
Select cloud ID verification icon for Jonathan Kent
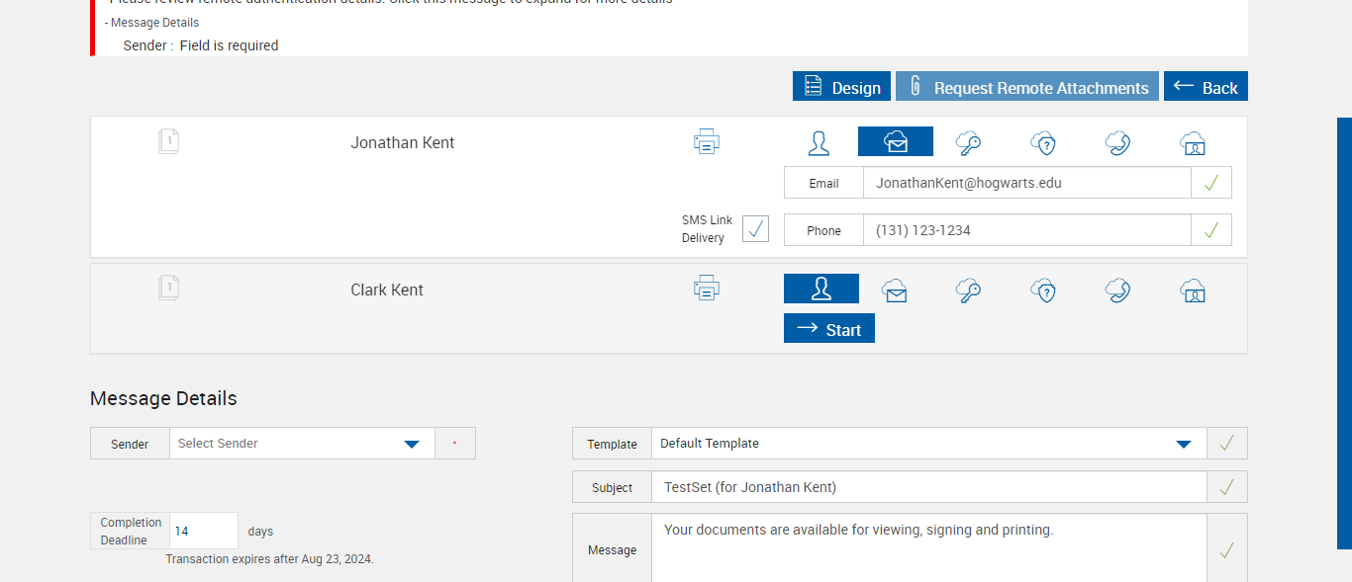point(1193,143)
